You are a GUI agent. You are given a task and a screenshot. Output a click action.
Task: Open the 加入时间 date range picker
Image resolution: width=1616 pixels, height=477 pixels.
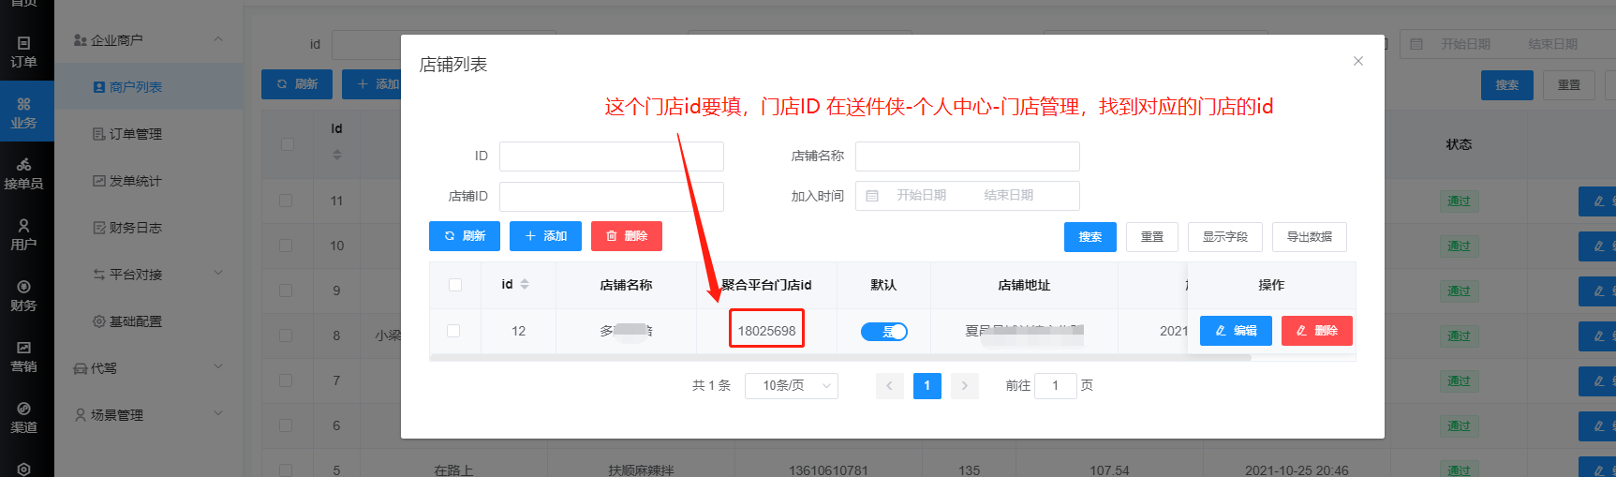click(x=968, y=196)
